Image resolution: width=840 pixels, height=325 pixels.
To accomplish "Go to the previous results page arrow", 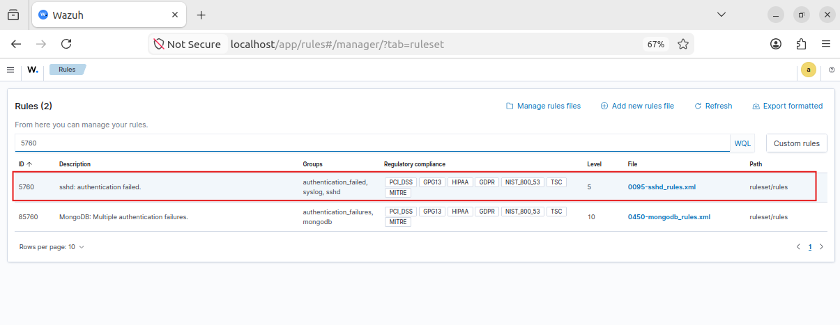I will click(798, 247).
